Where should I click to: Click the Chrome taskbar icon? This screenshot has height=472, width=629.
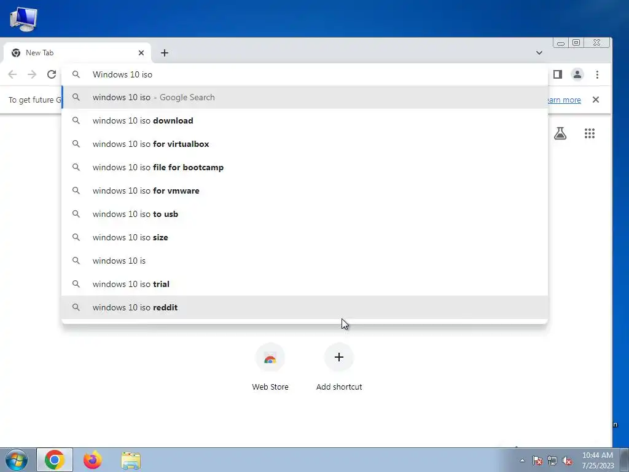55,460
